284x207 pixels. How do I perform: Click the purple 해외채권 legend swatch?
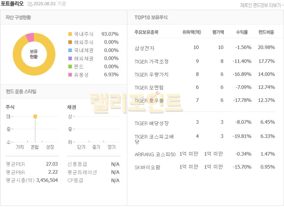70,58
